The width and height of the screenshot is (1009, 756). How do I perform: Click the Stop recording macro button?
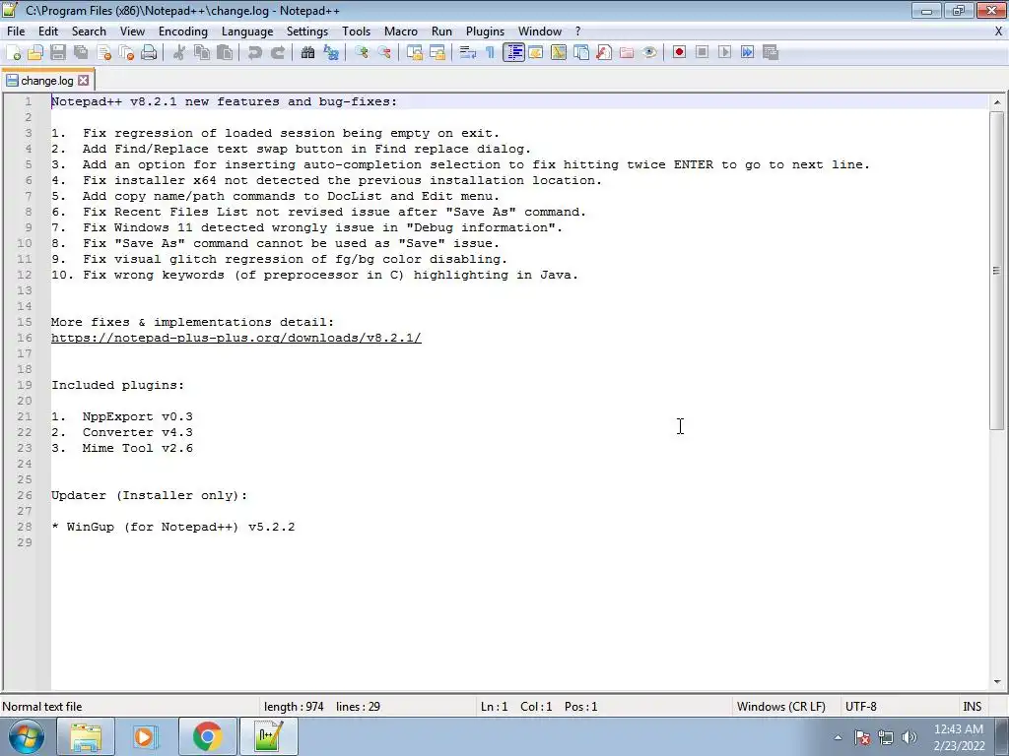pos(702,53)
